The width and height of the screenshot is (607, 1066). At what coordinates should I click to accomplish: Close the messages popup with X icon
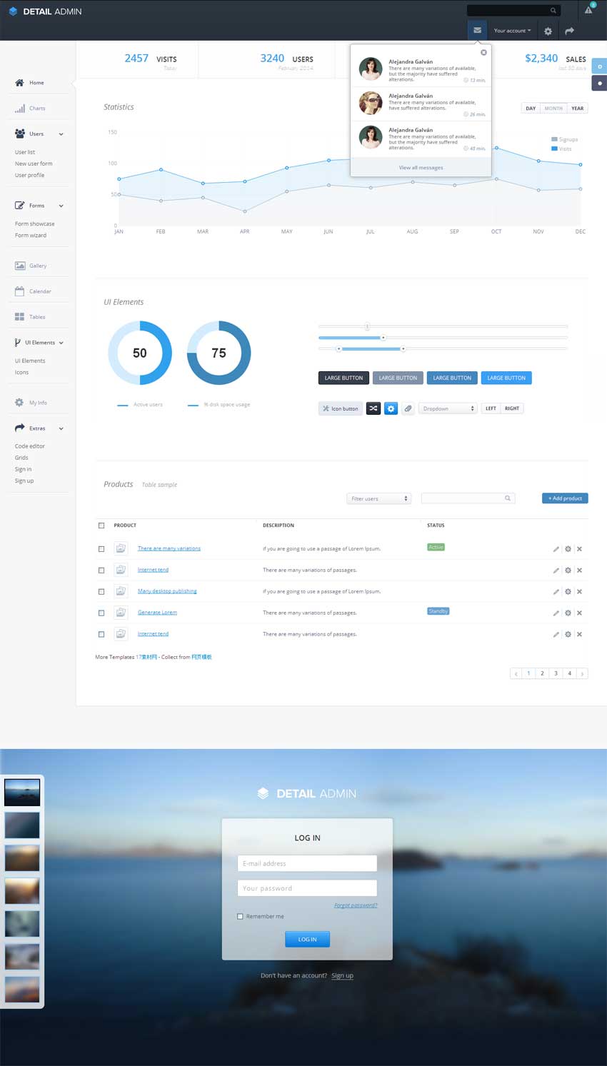pos(483,52)
